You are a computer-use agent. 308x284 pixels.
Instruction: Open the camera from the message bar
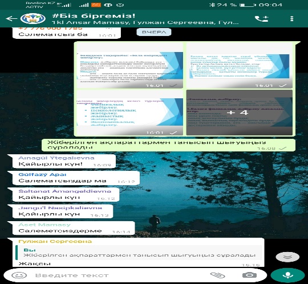[x=249, y=275]
